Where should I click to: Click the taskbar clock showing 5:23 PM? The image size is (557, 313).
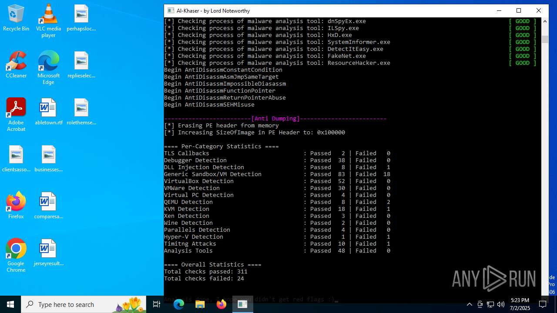[520, 304]
